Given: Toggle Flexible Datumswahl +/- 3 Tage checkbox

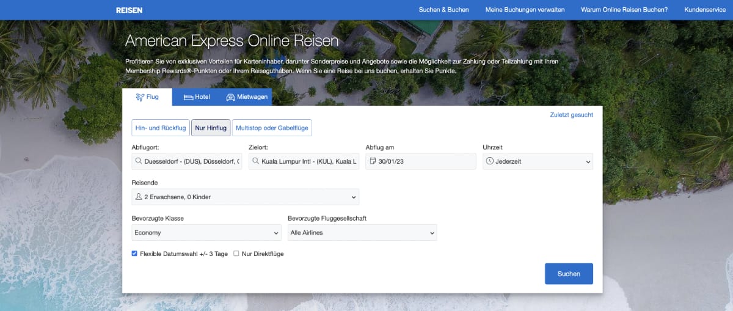Looking at the screenshot, I should [134, 254].
